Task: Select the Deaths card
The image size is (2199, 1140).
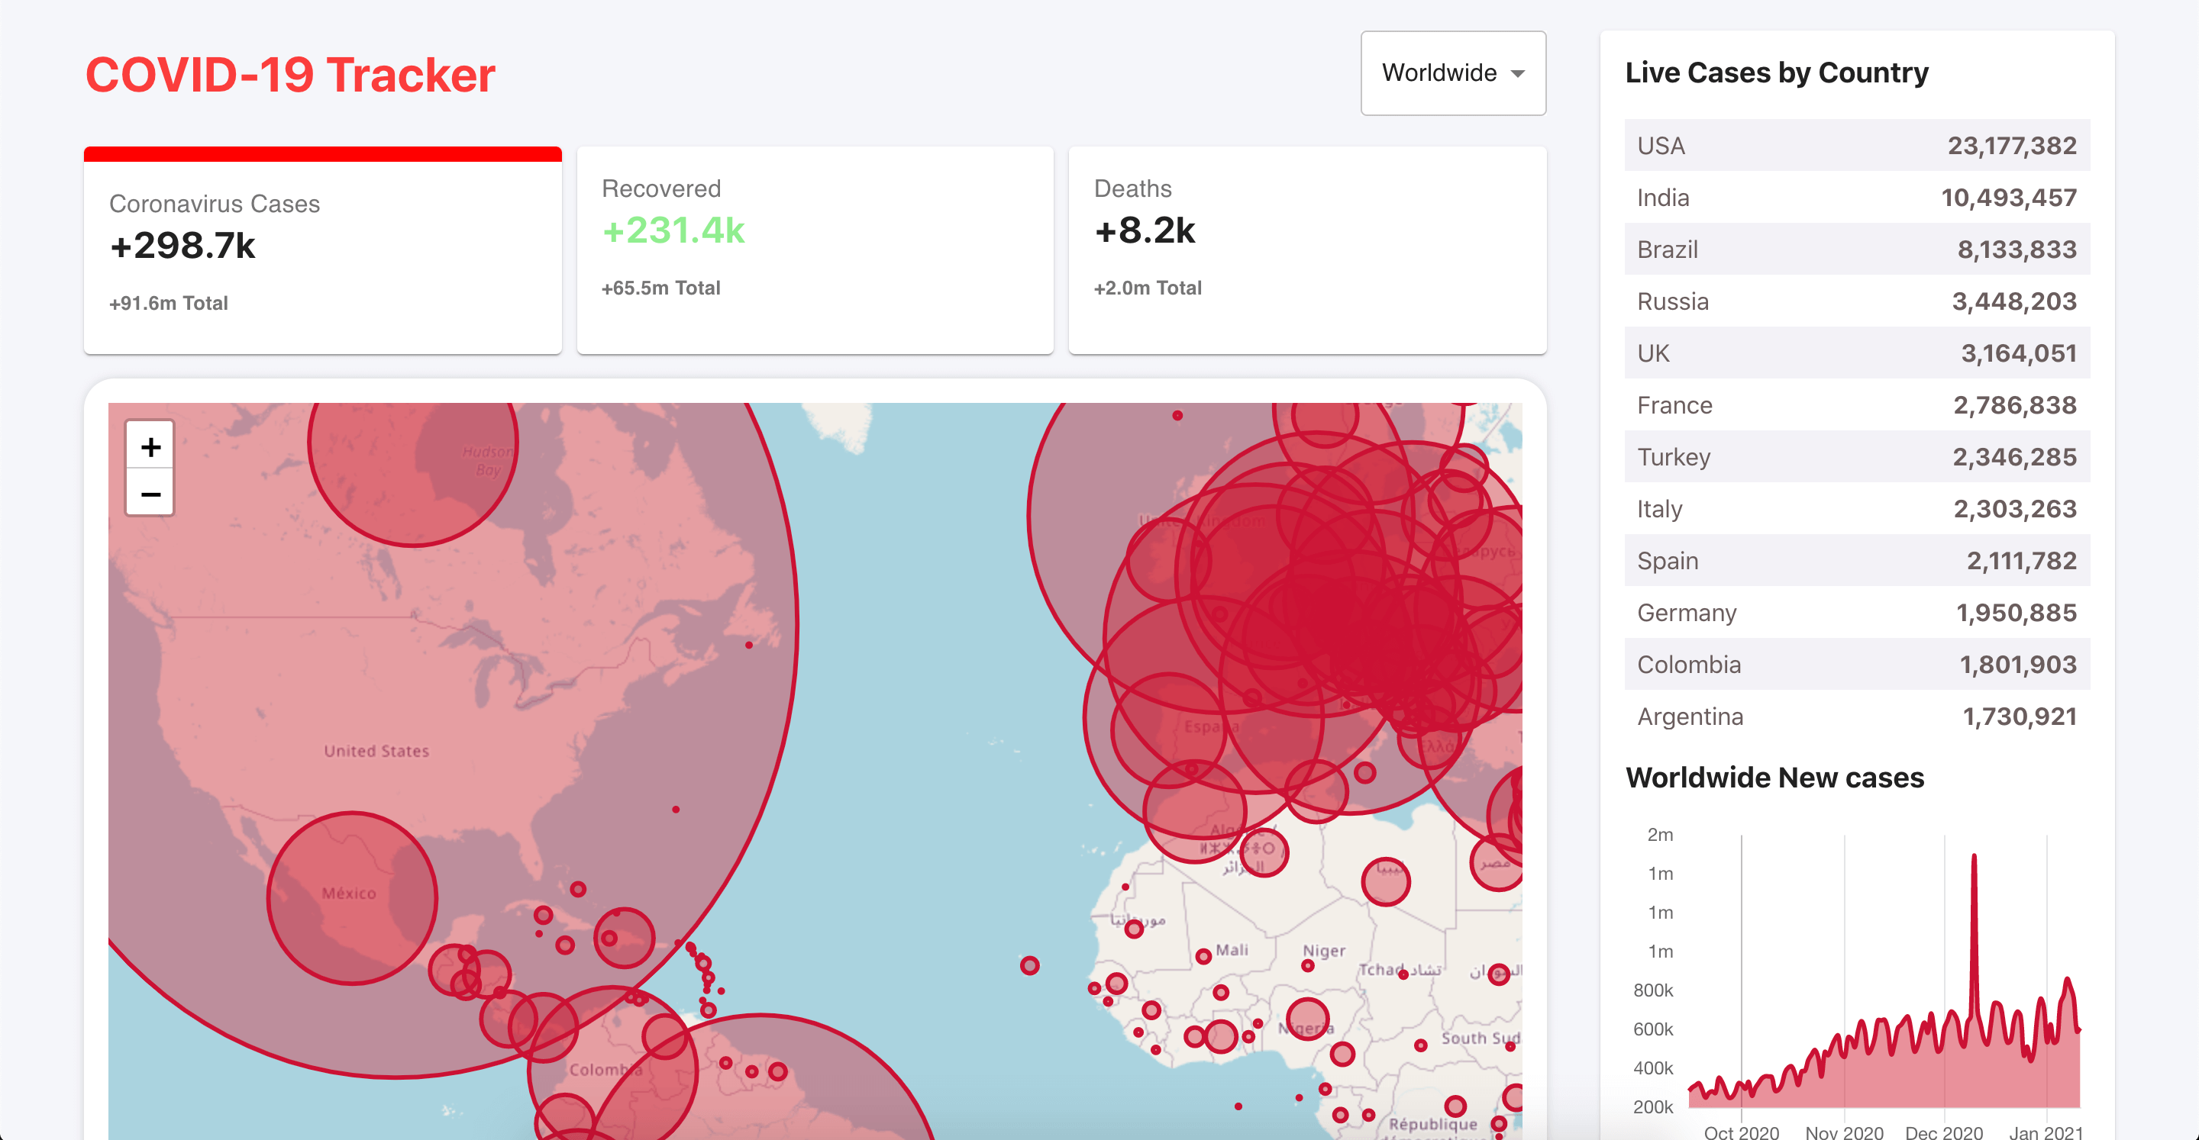Action: pyautogui.click(x=1307, y=250)
